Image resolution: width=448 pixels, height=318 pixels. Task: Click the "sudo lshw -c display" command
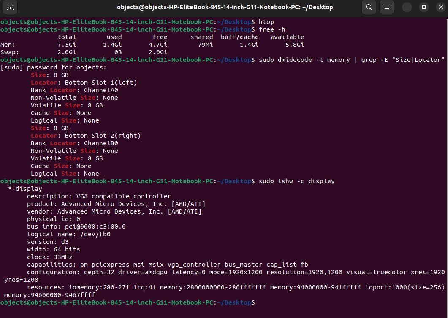tap(296, 181)
